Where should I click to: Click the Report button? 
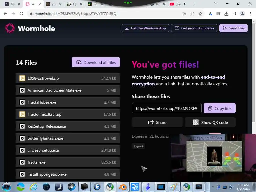pyautogui.click(x=138, y=146)
